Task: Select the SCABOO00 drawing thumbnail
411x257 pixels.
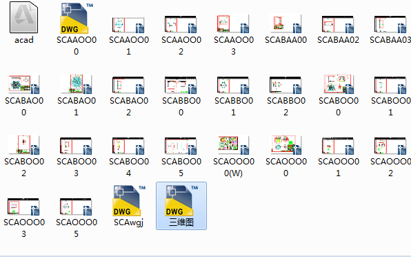Action: pyautogui.click(x=338, y=84)
